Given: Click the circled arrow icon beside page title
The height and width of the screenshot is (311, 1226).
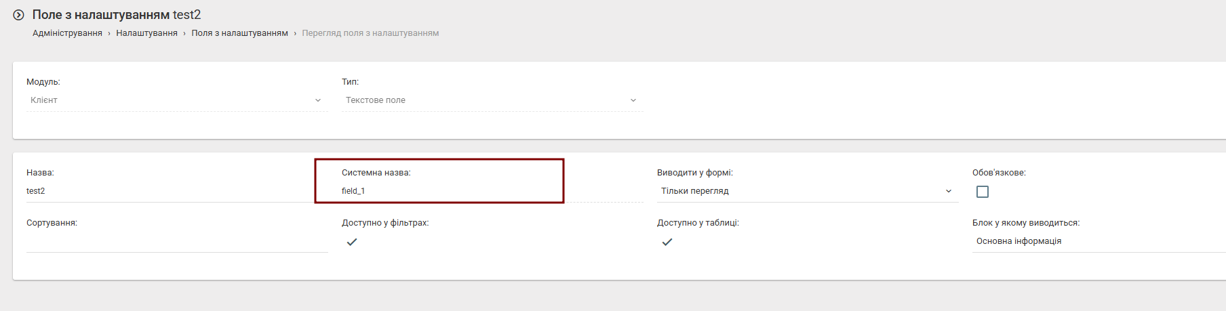Looking at the screenshot, I should pos(19,15).
